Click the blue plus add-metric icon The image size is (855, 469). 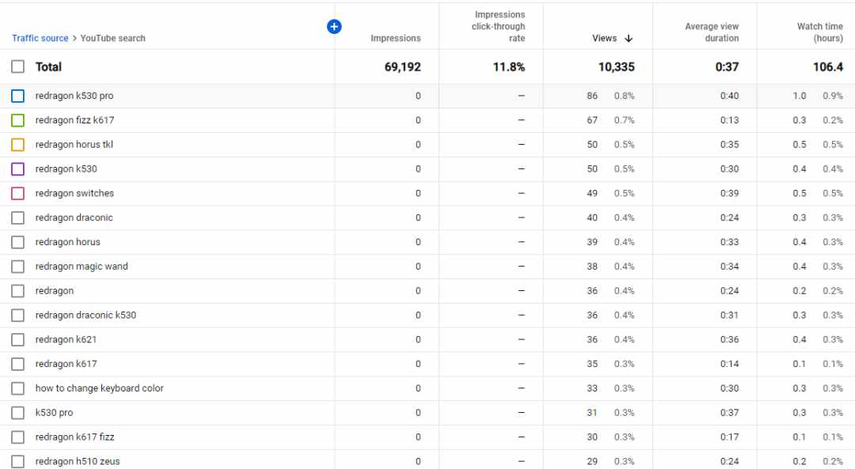coord(334,26)
